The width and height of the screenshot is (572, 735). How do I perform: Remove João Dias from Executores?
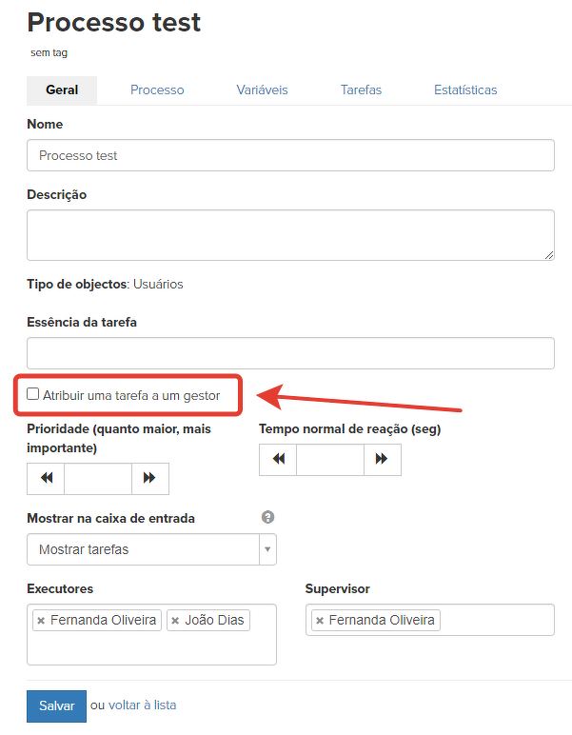click(x=175, y=621)
